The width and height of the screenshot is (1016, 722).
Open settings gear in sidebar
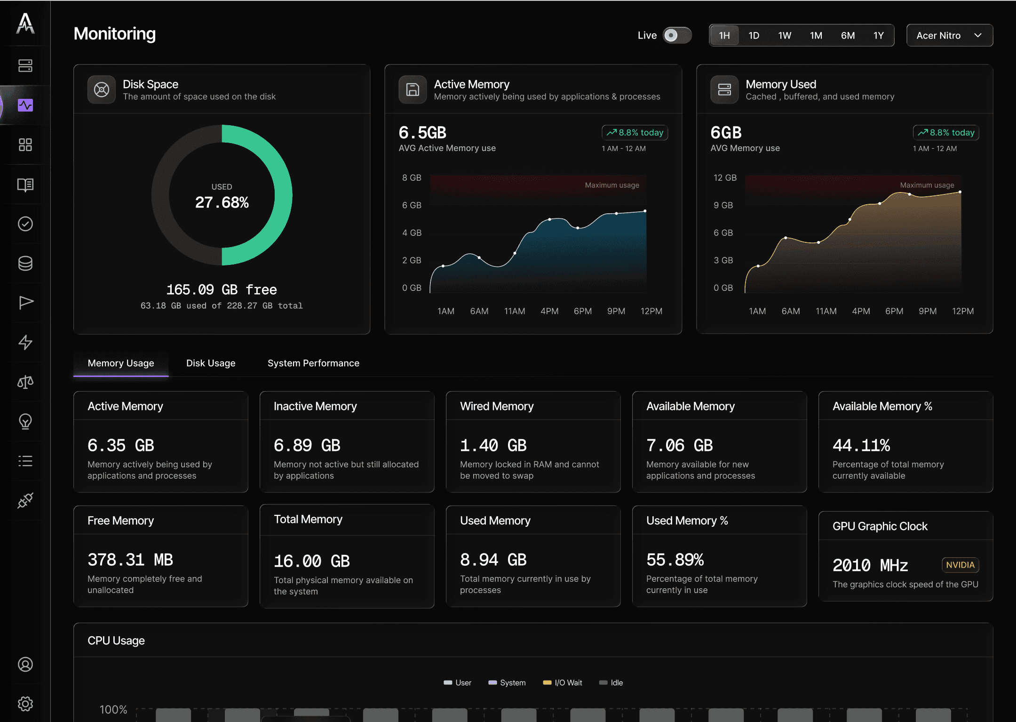tap(25, 704)
